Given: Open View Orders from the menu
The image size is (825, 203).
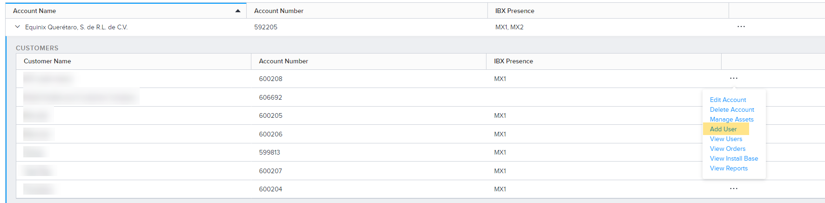Looking at the screenshot, I should click(728, 149).
